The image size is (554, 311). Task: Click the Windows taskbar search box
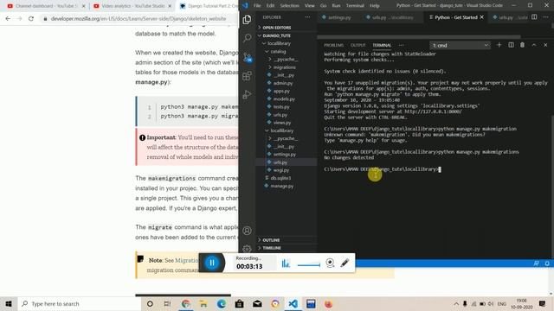coord(80,303)
